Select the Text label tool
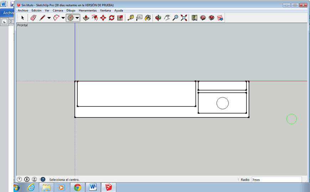Screen dimensions: 310x192 pyautogui.click(x=139, y=18)
